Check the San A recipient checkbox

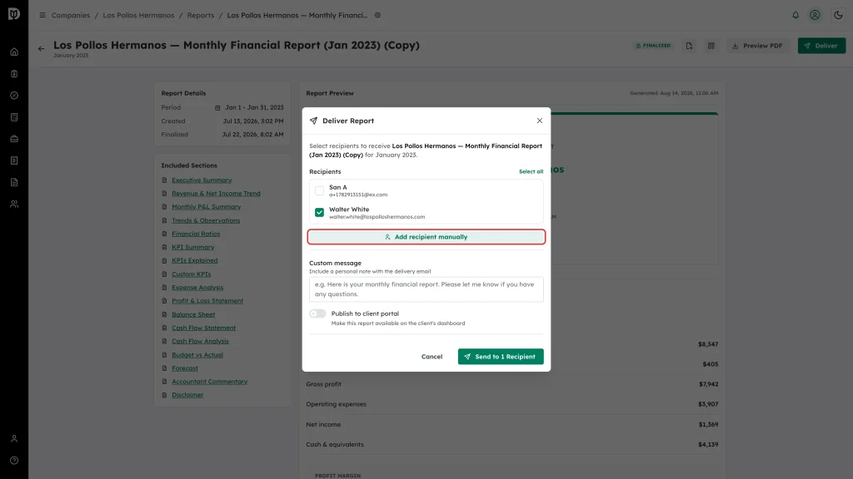pos(319,190)
